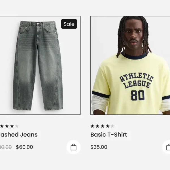This screenshot has height=170, width=170.
Task: Click the Athletic League 80 print on shirt
Action: [x=136, y=87]
